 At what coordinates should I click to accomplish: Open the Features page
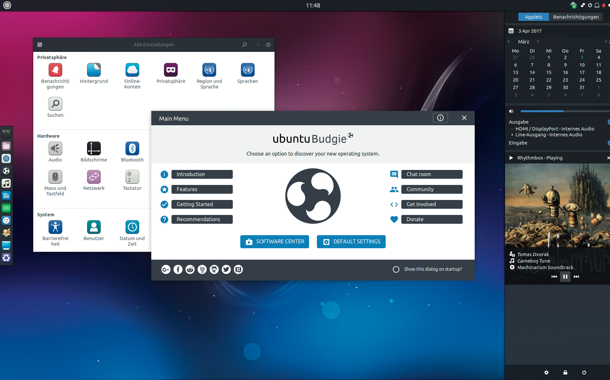click(202, 190)
